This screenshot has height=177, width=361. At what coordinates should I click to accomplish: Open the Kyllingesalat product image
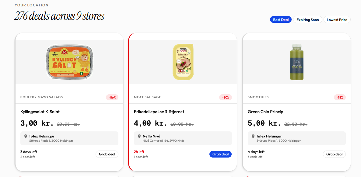coord(69,62)
